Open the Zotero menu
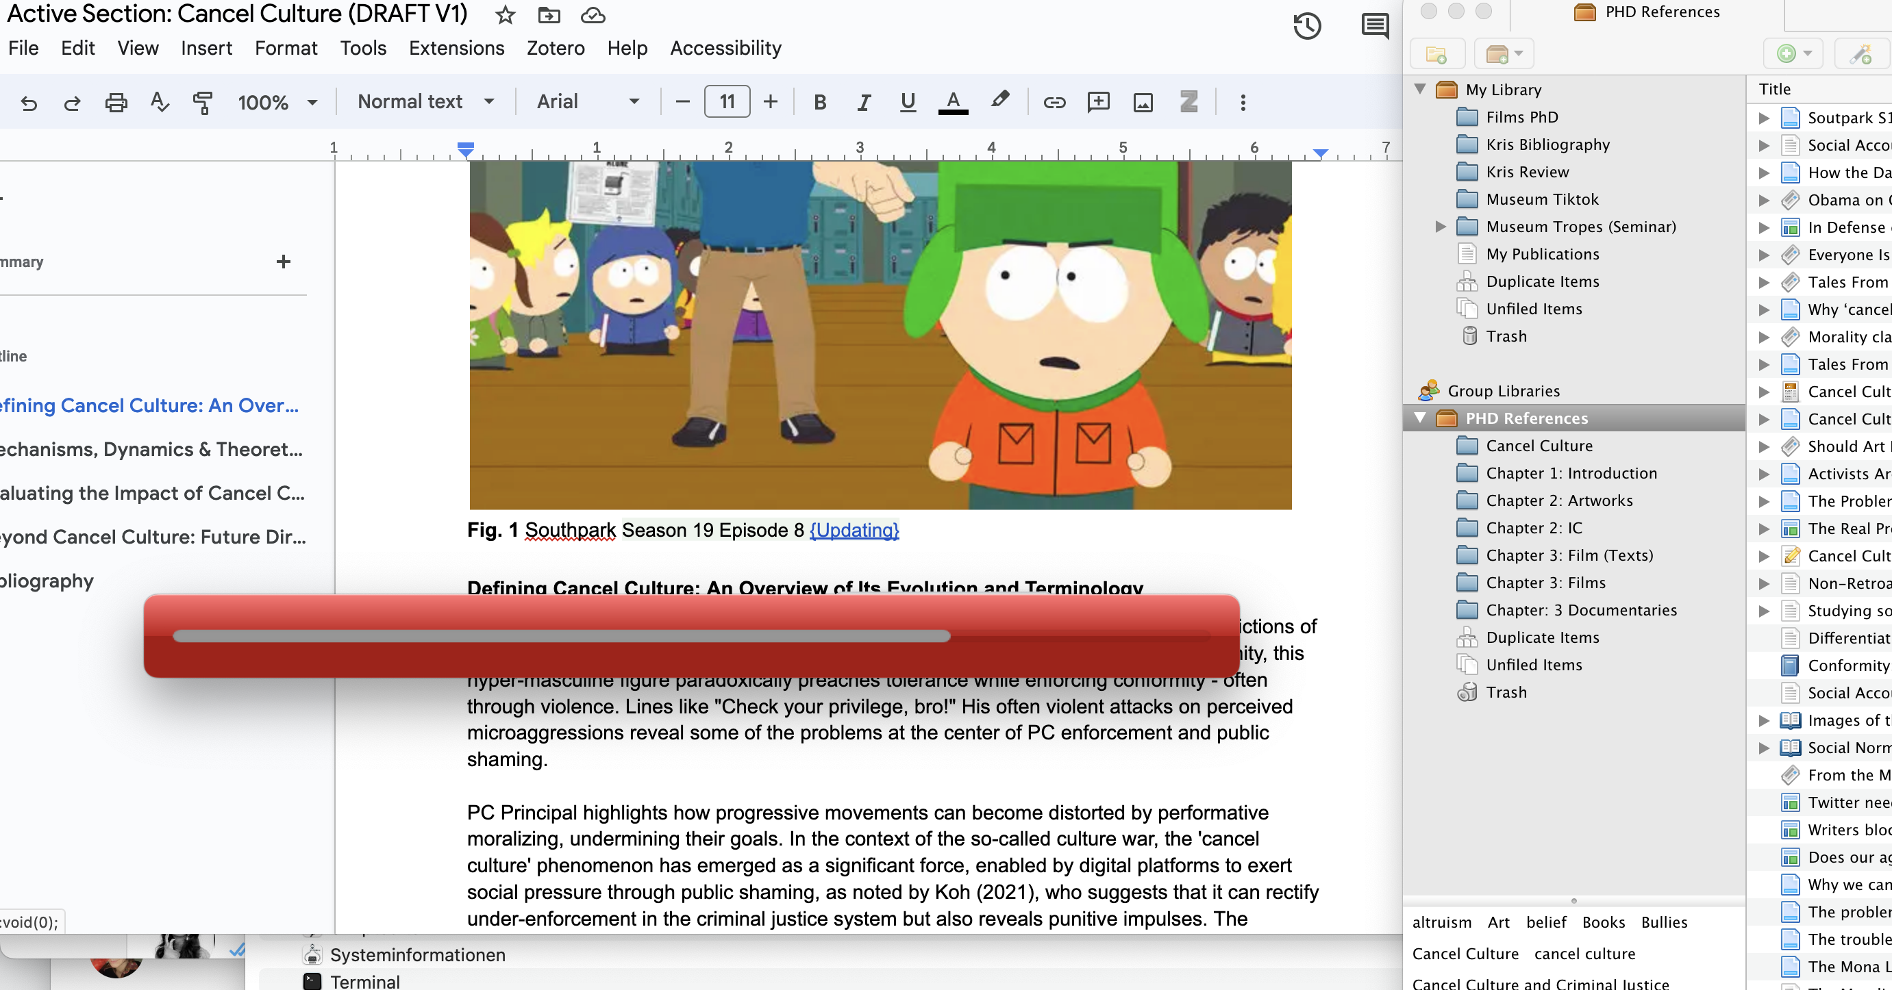 pyautogui.click(x=556, y=49)
